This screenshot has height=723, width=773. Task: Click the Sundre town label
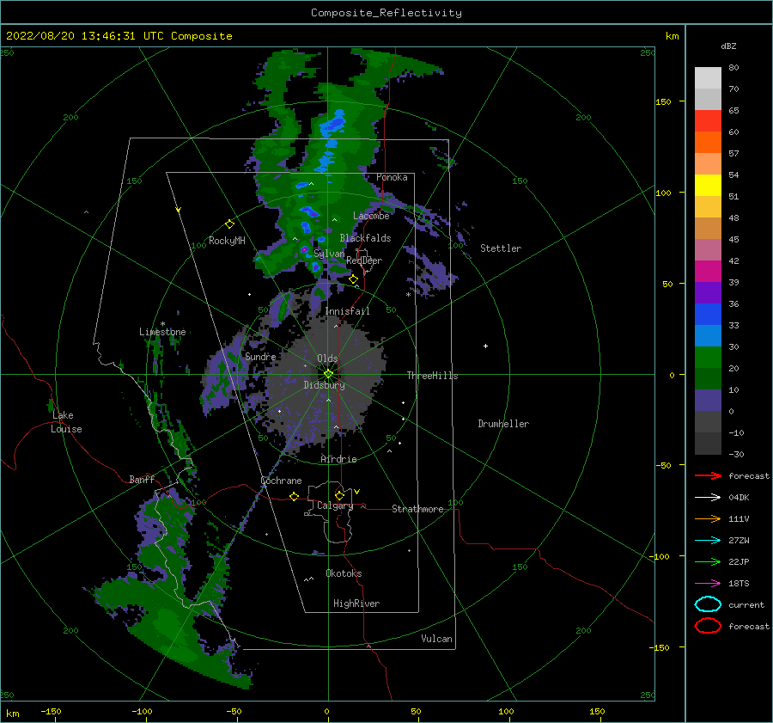click(260, 356)
